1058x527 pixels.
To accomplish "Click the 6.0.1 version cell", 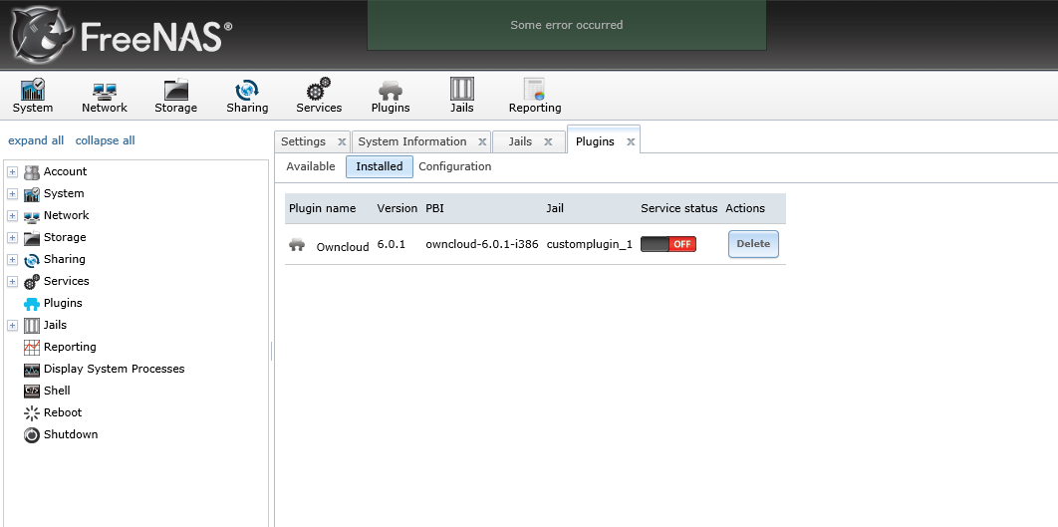I will [x=392, y=244].
